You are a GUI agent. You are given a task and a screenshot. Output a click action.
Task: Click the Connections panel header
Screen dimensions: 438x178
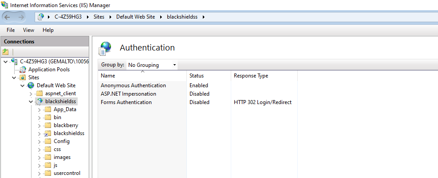45,42
